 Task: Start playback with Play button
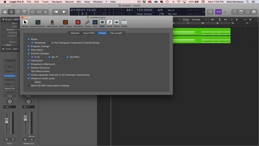[x=64, y=12]
